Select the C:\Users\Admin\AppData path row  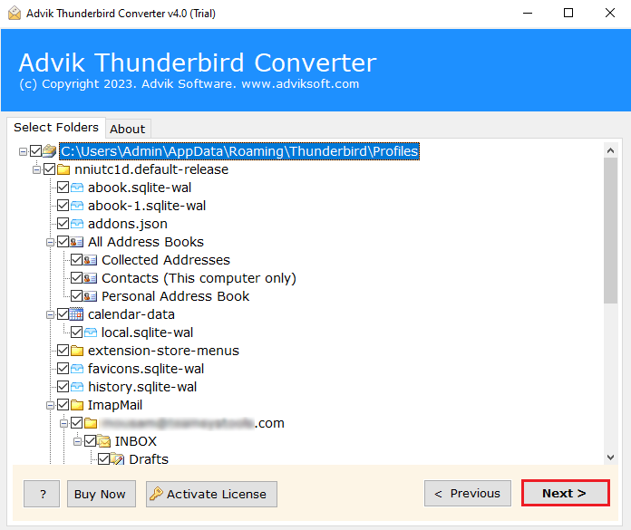(x=239, y=151)
